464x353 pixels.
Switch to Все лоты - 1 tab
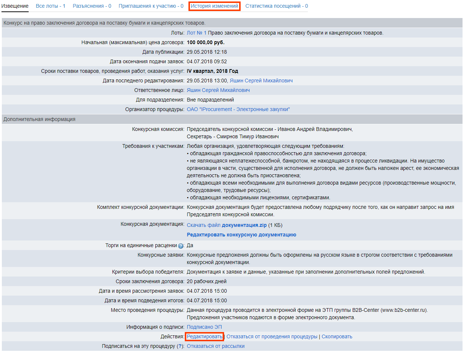(x=50, y=6)
